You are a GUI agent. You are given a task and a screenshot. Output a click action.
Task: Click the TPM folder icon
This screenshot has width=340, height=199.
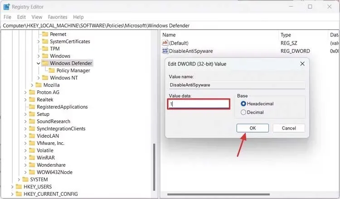pyautogui.click(x=45, y=49)
